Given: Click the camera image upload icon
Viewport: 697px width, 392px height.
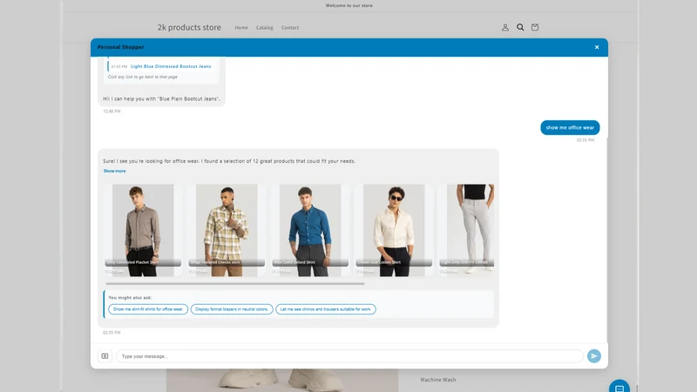Looking at the screenshot, I should point(105,356).
